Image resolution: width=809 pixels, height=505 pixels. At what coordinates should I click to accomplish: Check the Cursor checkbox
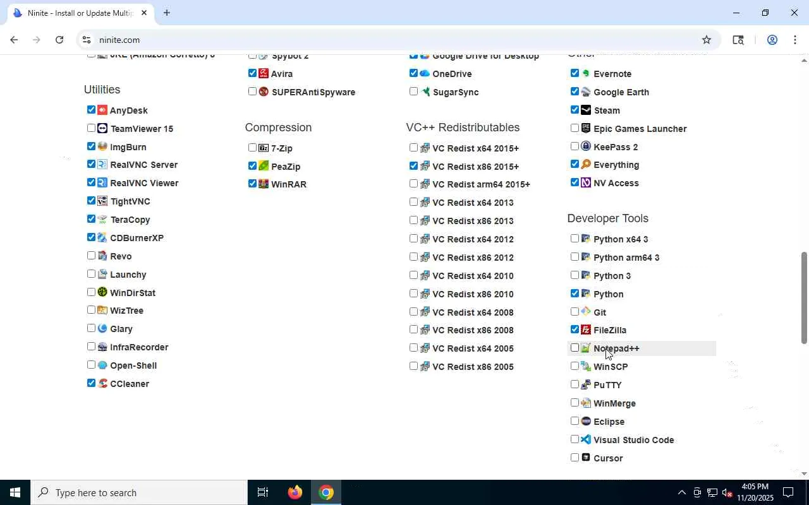pyautogui.click(x=575, y=458)
